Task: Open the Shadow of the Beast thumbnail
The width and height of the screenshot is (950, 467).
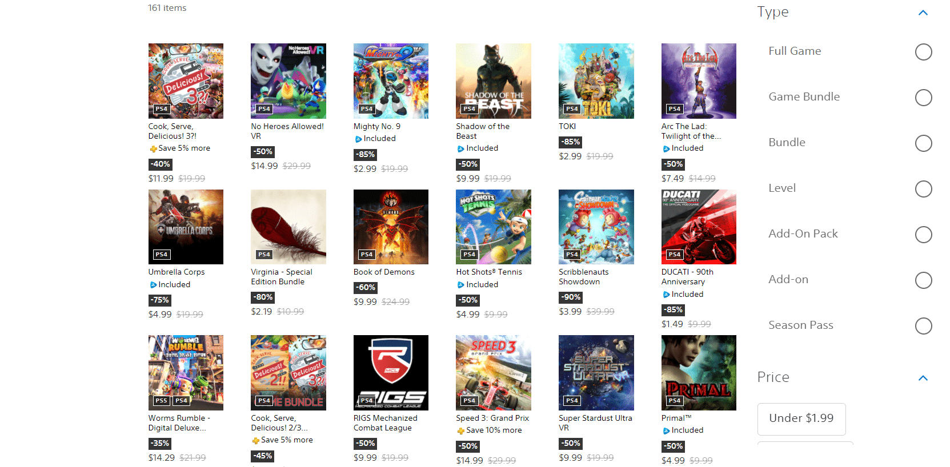Action: coord(494,81)
